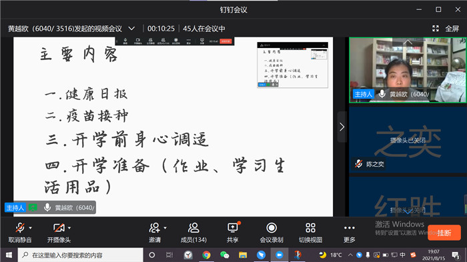467x262 pixels.
Task: Click the 邀请 invite icon
Action: (155, 228)
